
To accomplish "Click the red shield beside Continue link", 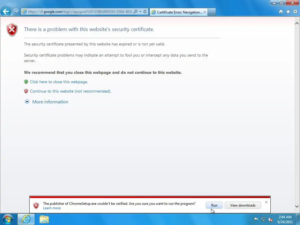I will (x=26, y=91).
